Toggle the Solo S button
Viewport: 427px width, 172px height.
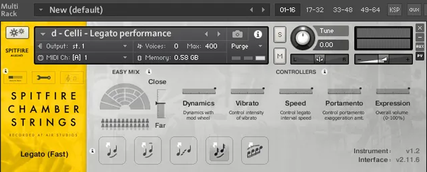coord(280,35)
